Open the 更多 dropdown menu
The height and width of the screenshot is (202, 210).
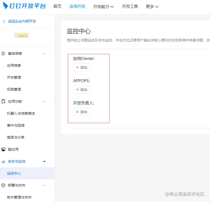click(152, 6)
